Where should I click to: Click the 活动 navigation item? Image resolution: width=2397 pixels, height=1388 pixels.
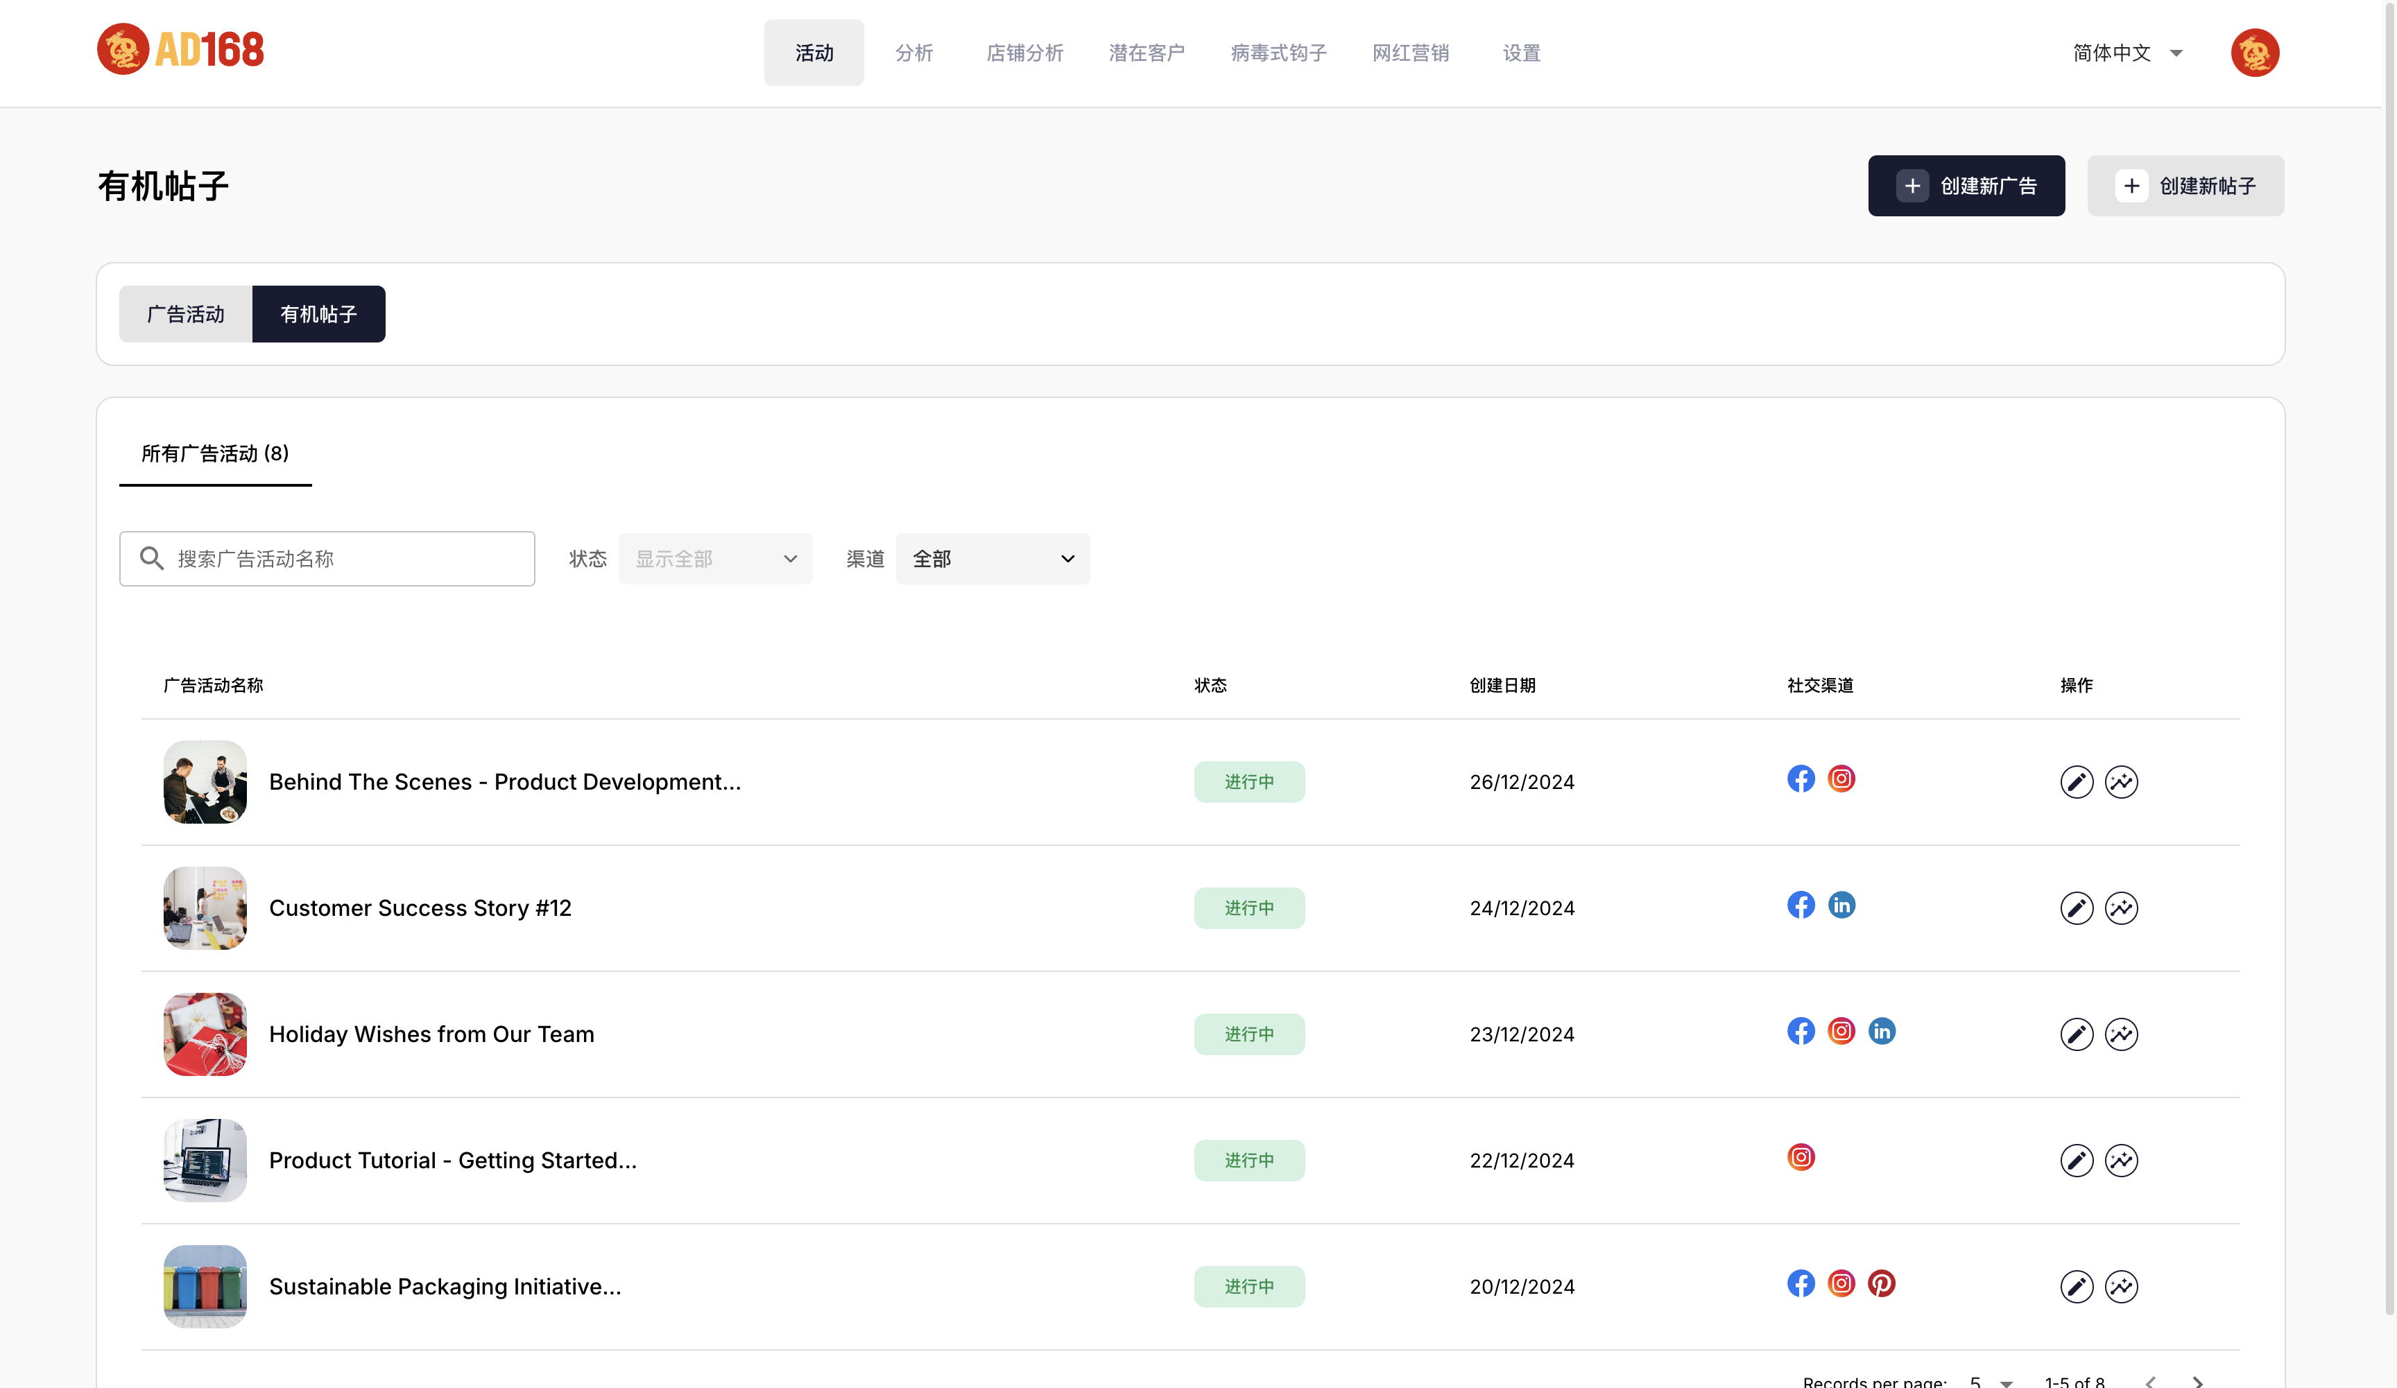pyautogui.click(x=814, y=53)
